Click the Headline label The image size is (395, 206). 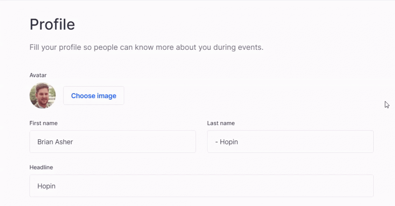41,167
